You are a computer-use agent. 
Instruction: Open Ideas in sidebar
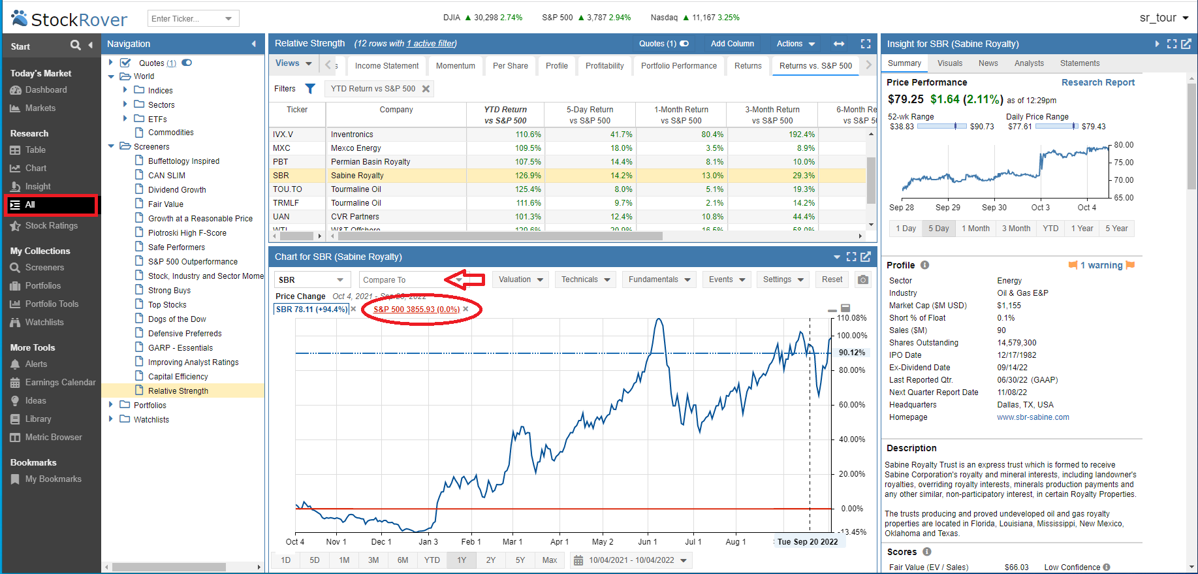[35, 400]
